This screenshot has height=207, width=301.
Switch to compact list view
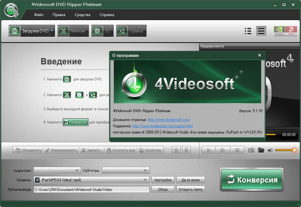coord(248,31)
